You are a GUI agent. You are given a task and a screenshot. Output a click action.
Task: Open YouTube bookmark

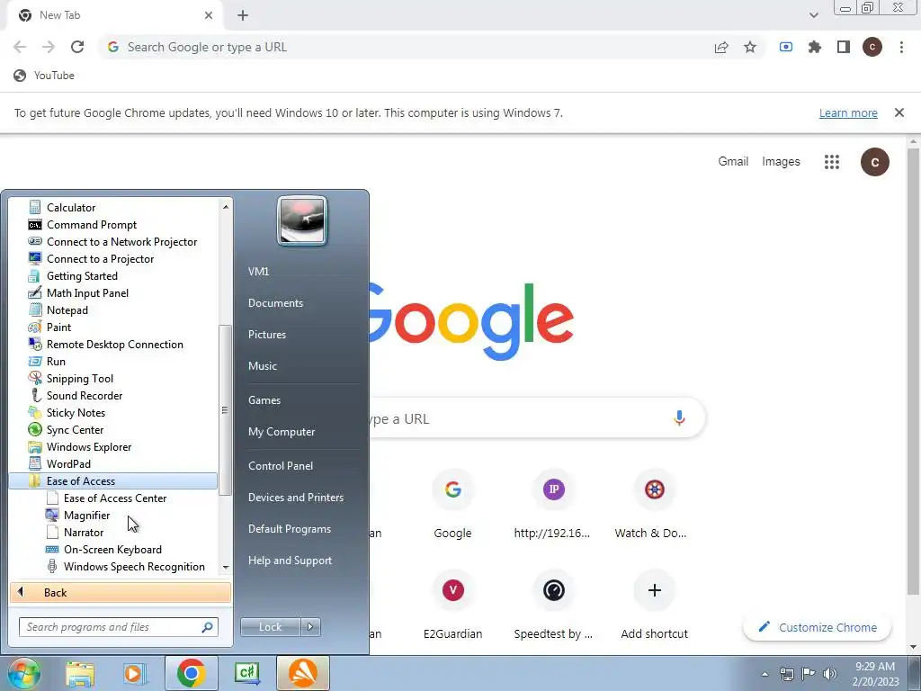click(44, 76)
